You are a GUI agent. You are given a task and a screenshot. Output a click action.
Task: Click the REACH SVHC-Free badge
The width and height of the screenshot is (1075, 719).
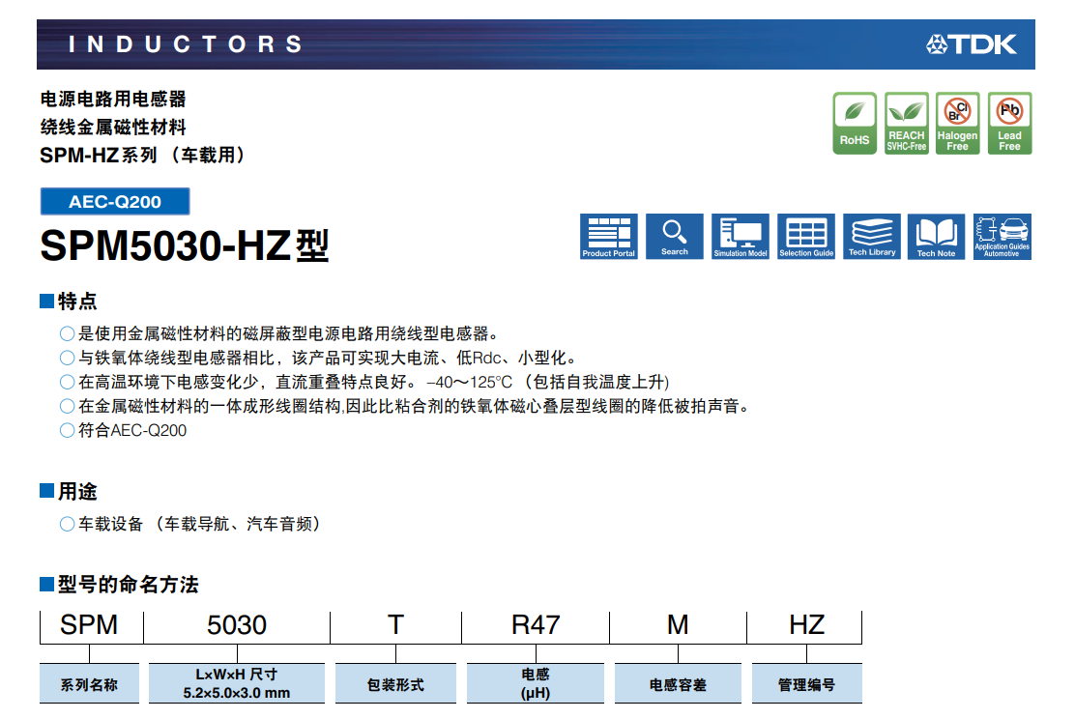click(x=907, y=124)
